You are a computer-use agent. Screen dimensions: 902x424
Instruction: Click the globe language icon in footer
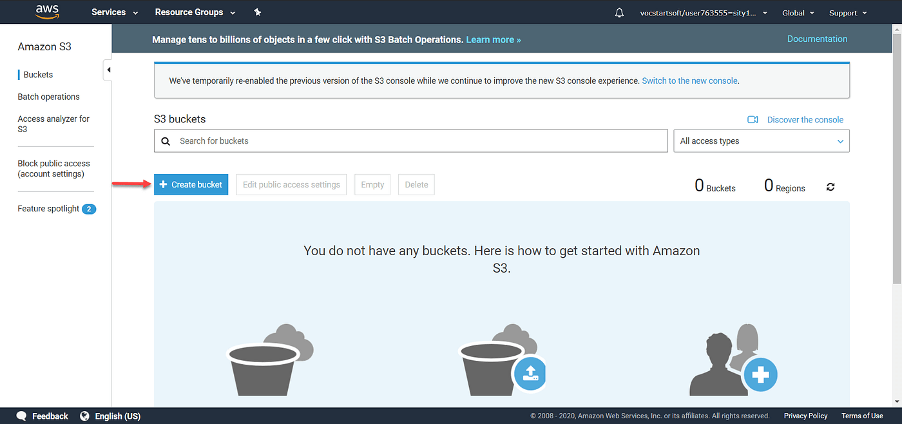(x=84, y=416)
